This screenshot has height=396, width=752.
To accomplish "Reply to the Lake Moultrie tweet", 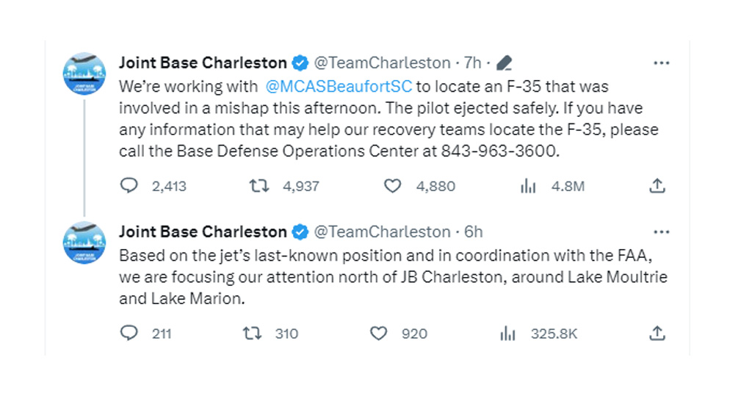I will coord(129,334).
